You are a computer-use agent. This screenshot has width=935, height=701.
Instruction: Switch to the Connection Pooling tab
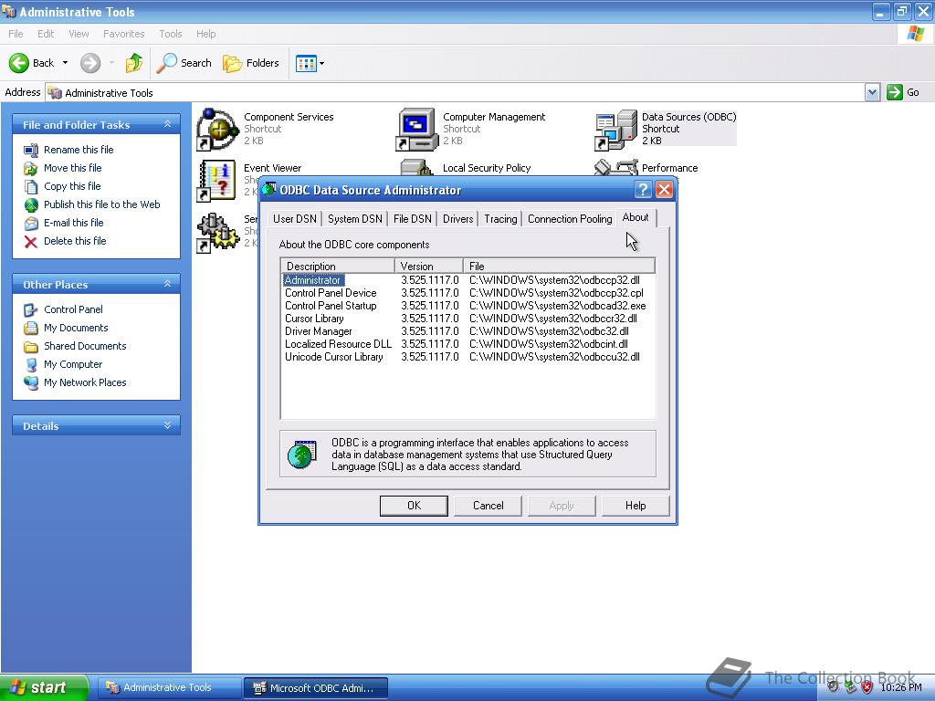pyautogui.click(x=570, y=219)
